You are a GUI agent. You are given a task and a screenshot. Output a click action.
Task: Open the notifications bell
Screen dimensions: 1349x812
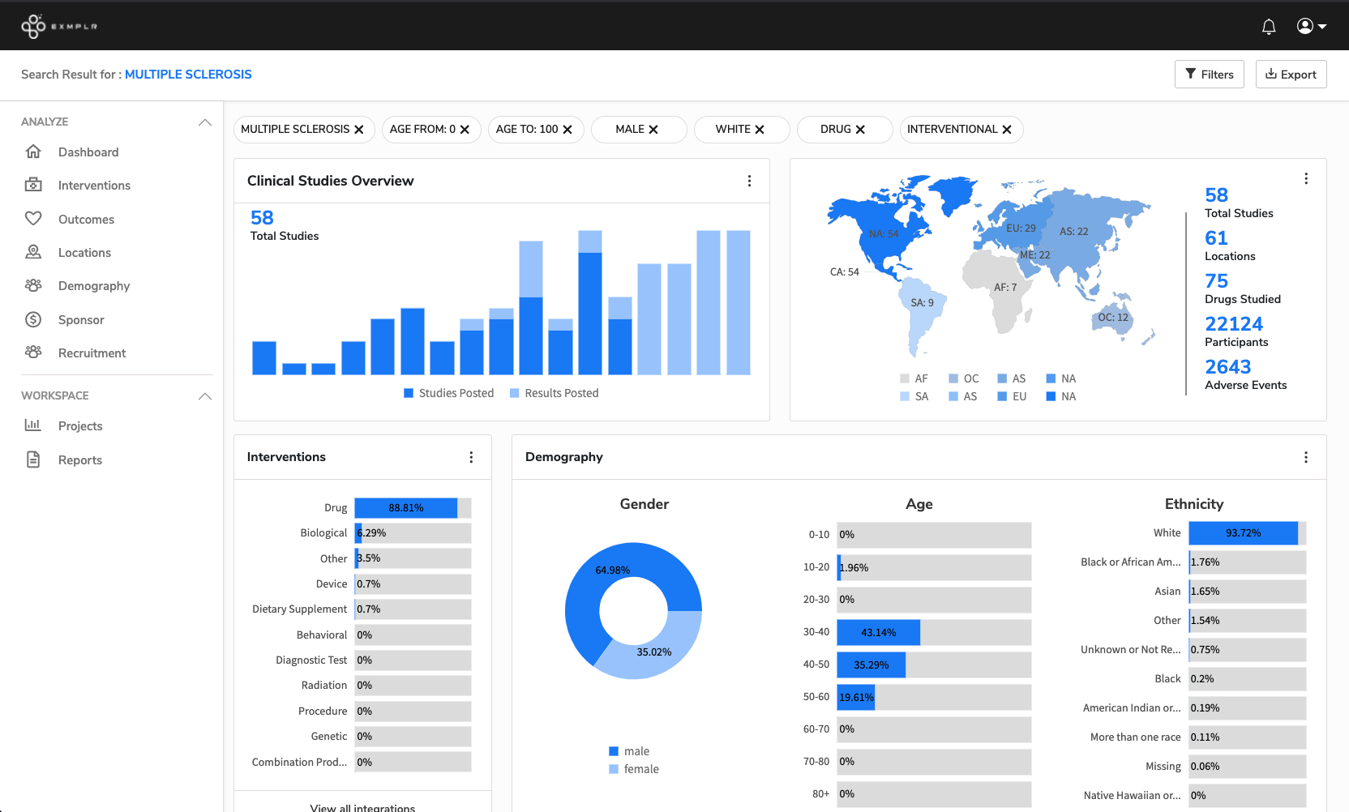tap(1269, 26)
